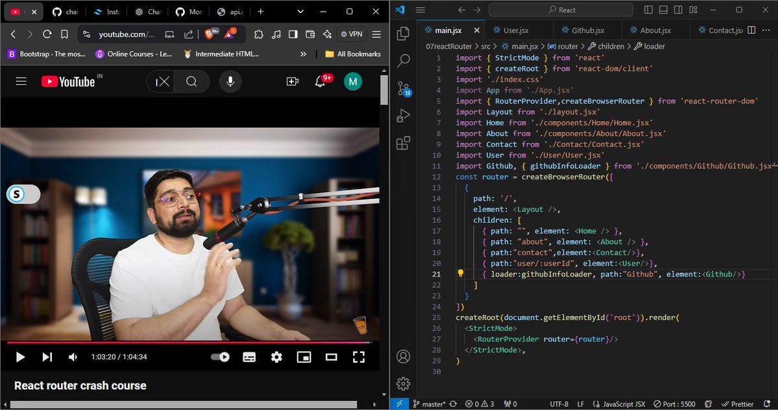Screen dimensions: 778x410
Task: Click the Prettier status bar item
Action: tap(737, 404)
